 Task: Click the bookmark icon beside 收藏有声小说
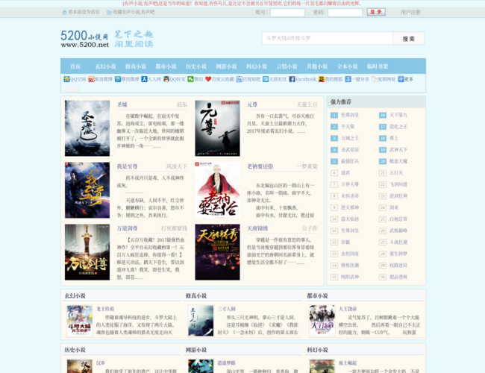point(109,13)
